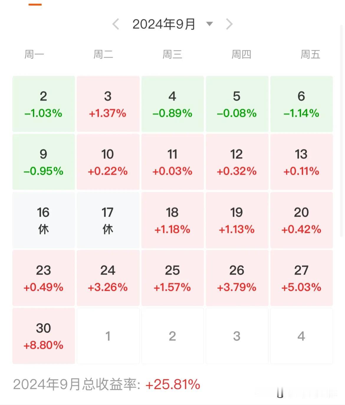The image size is (345, 405).
Task: Go to next month via right chevron
Action: point(229,25)
